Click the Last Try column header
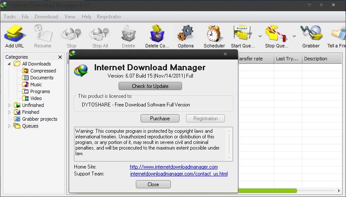 point(288,59)
